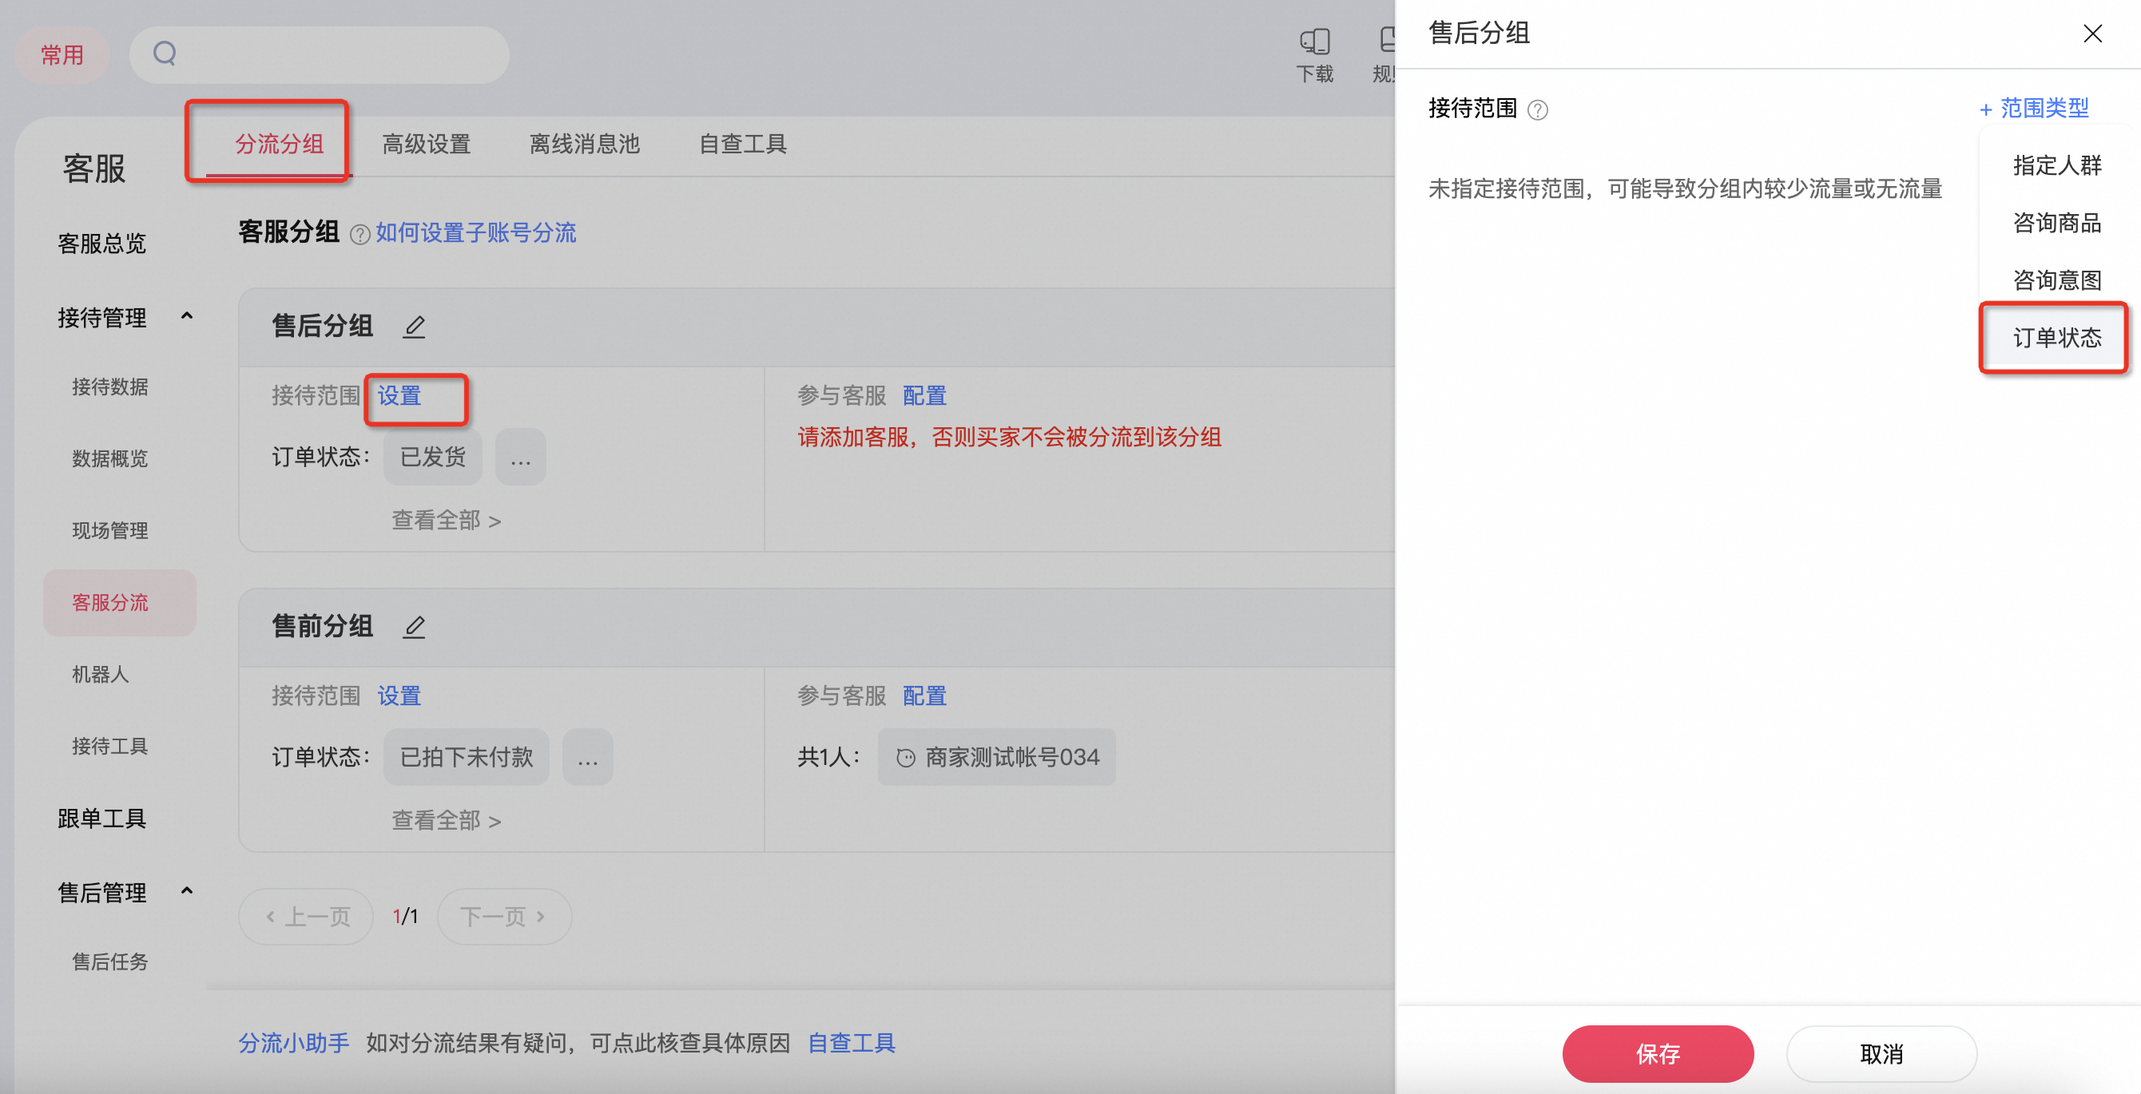2141x1094 pixels.
Task: Open 售后任务 in sidebar
Action: (109, 962)
